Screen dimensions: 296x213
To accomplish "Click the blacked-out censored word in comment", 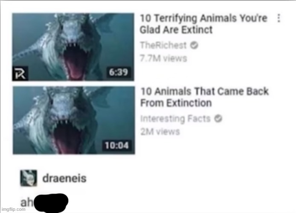I will [x=51, y=203].
